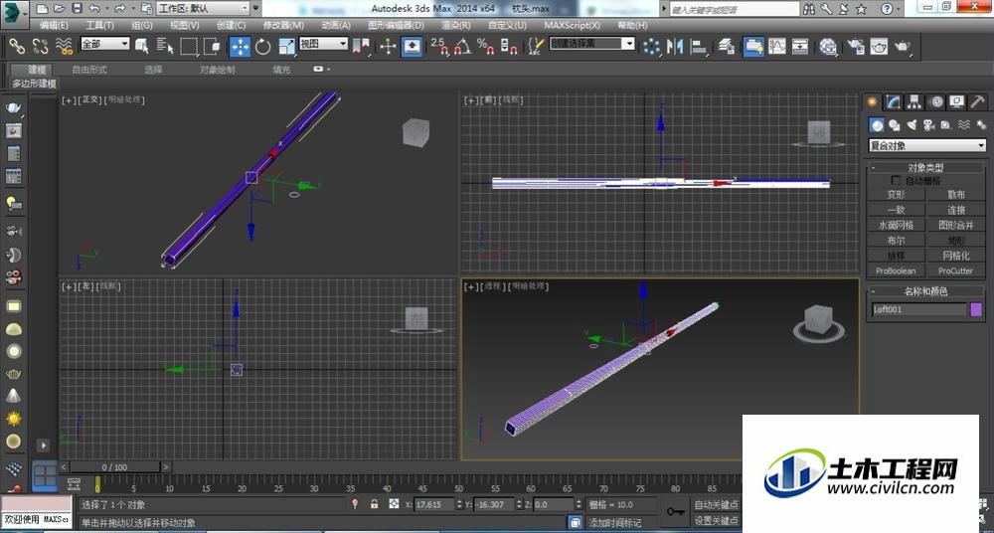Toggle absolute/offset transform type-in mode
The height and width of the screenshot is (533, 994).
(x=394, y=504)
